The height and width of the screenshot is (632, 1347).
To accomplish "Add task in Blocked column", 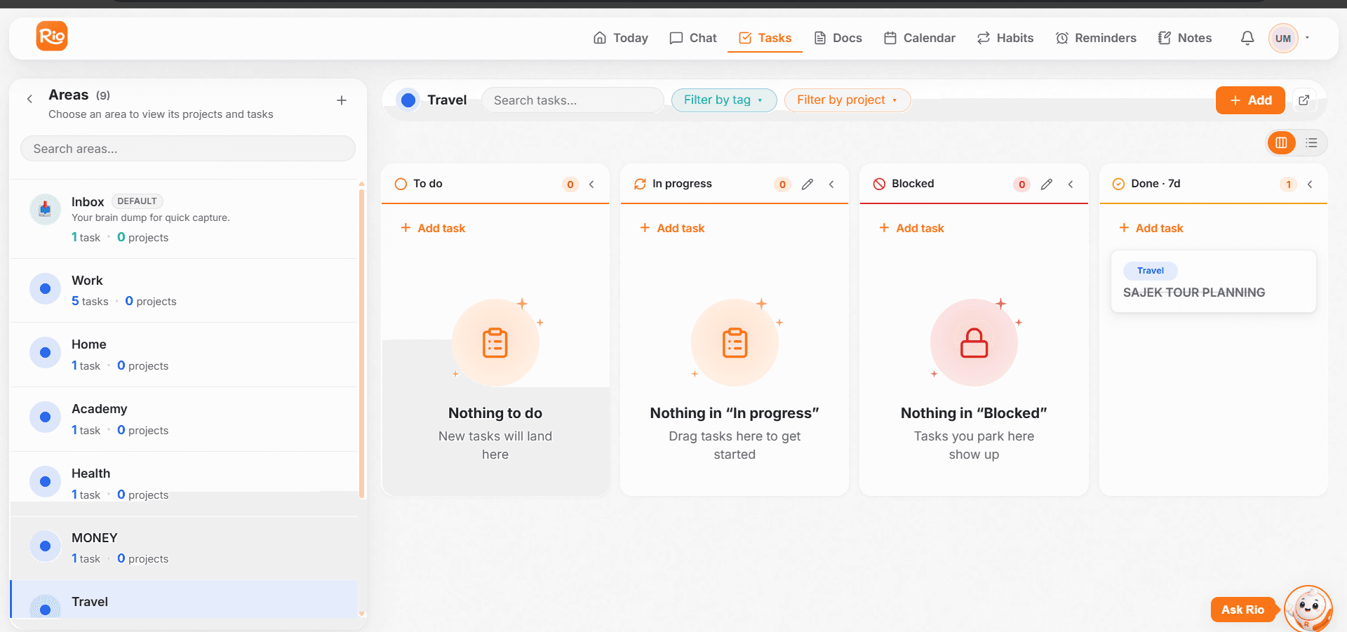I will tap(911, 228).
